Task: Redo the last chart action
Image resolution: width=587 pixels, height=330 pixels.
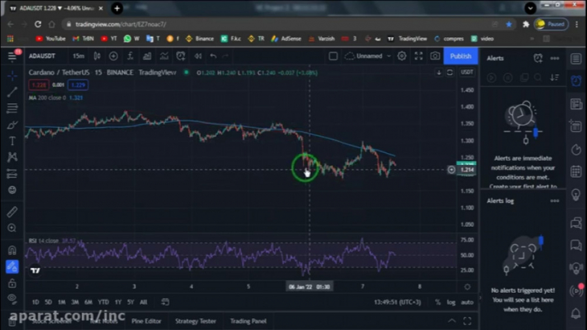Action: tap(225, 56)
